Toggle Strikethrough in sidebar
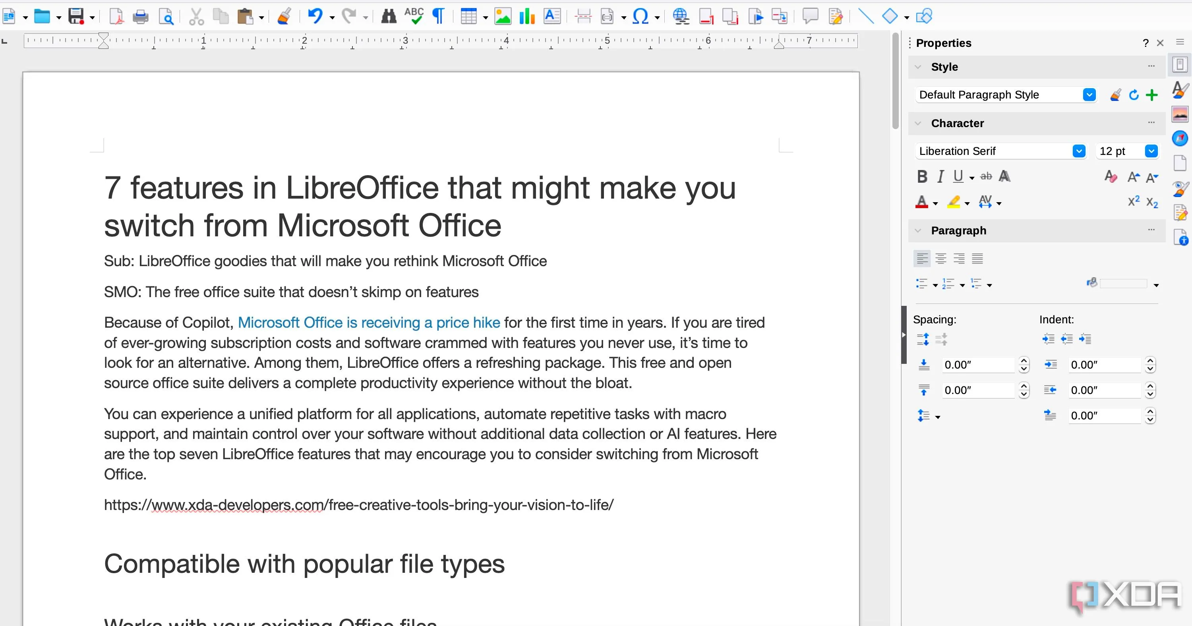Screen dimensions: 1192x626 (x=986, y=176)
